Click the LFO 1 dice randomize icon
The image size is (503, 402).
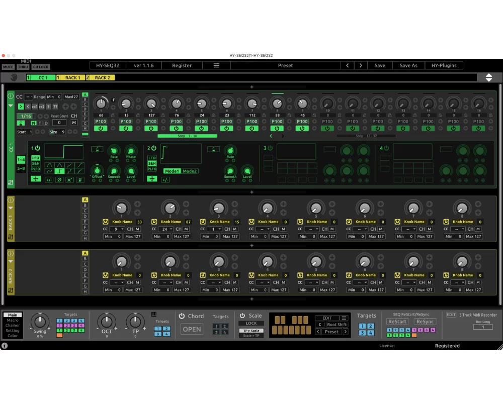click(80, 180)
